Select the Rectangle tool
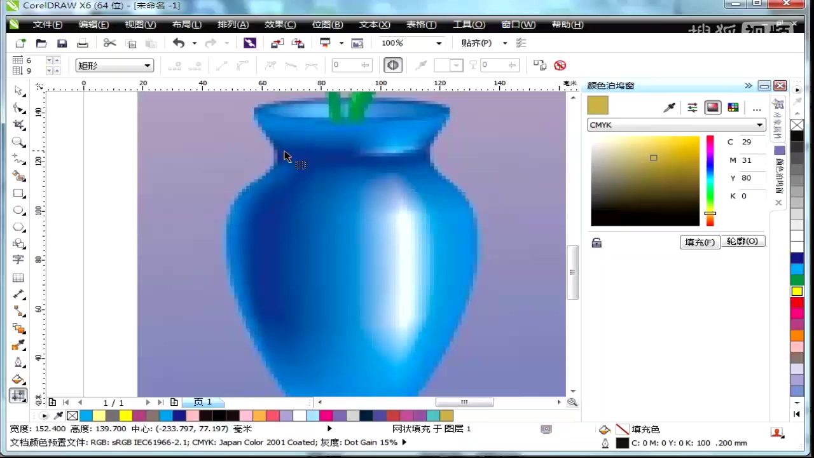This screenshot has width=814, height=458. click(x=18, y=193)
